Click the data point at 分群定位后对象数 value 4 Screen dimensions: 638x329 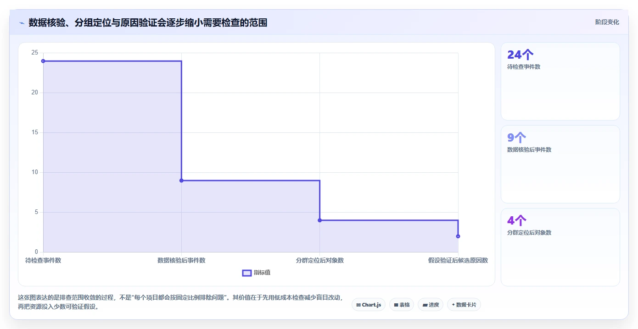coord(319,220)
